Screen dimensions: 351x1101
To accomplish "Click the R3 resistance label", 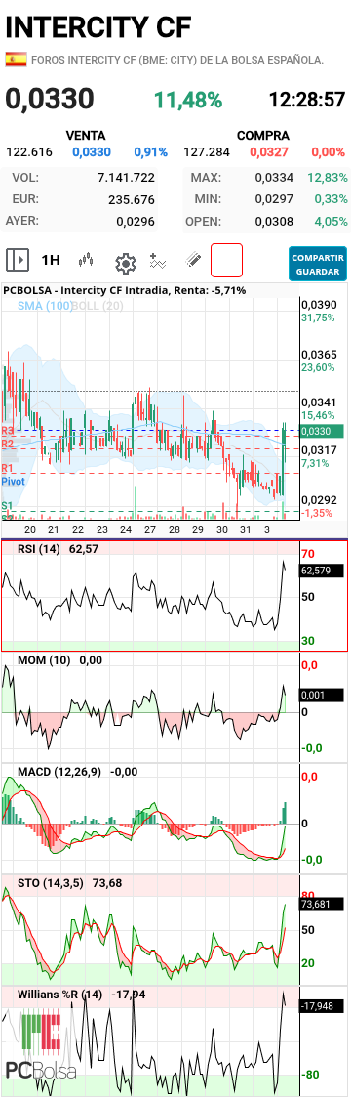I will tap(8, 431).
